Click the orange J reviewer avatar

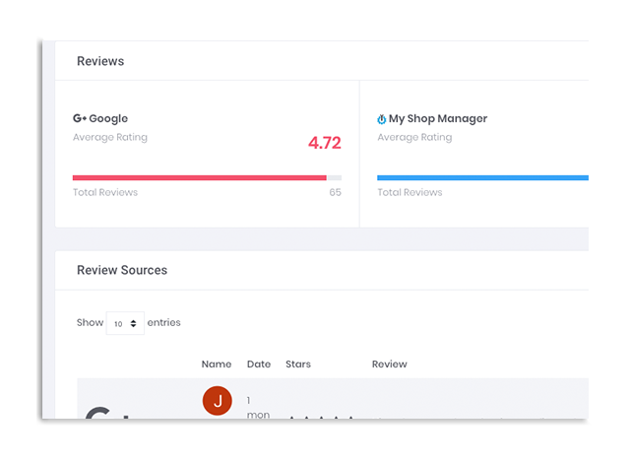point(217,401)
